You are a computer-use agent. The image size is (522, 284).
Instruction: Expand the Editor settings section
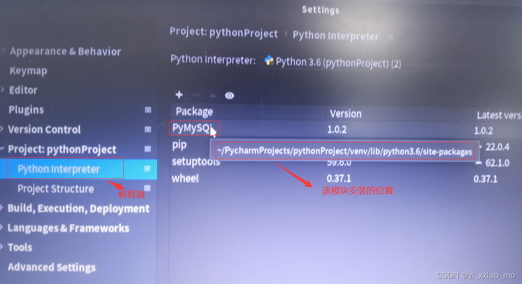pyautogui.click(x=3, y=89)
